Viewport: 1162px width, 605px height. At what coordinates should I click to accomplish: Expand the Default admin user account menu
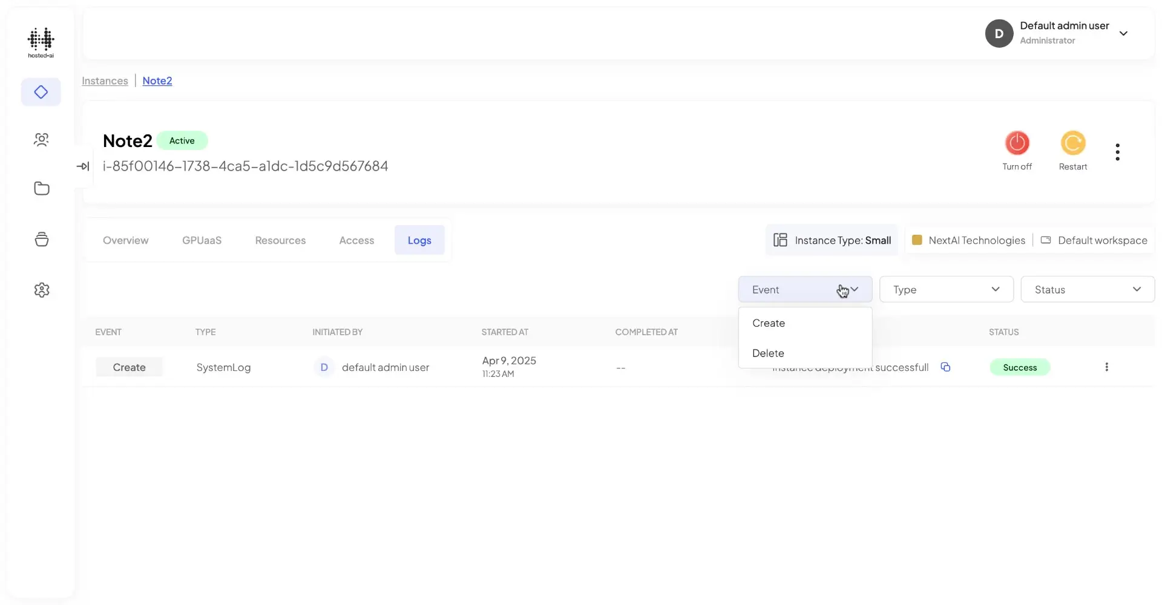click(1124, 33)
